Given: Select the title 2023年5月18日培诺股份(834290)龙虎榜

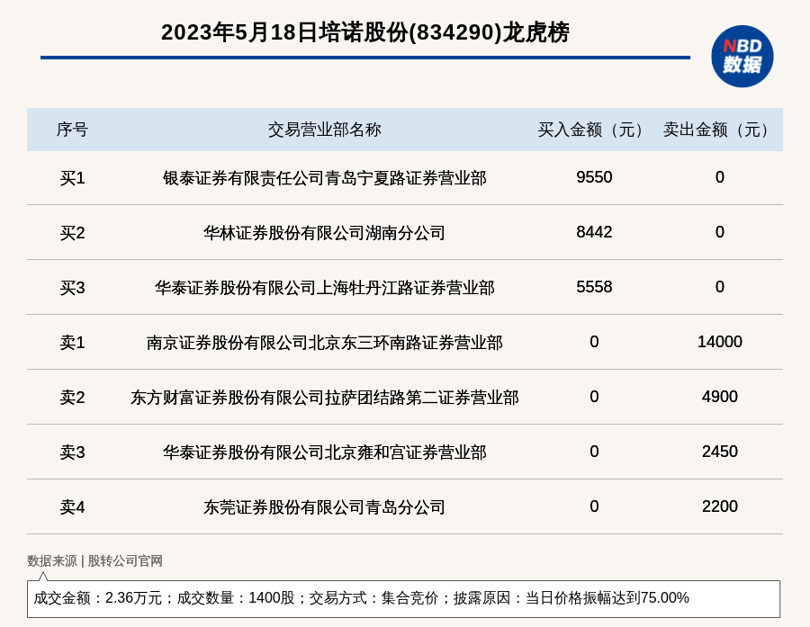Looking at the screenshot, I should coord(364,32).
